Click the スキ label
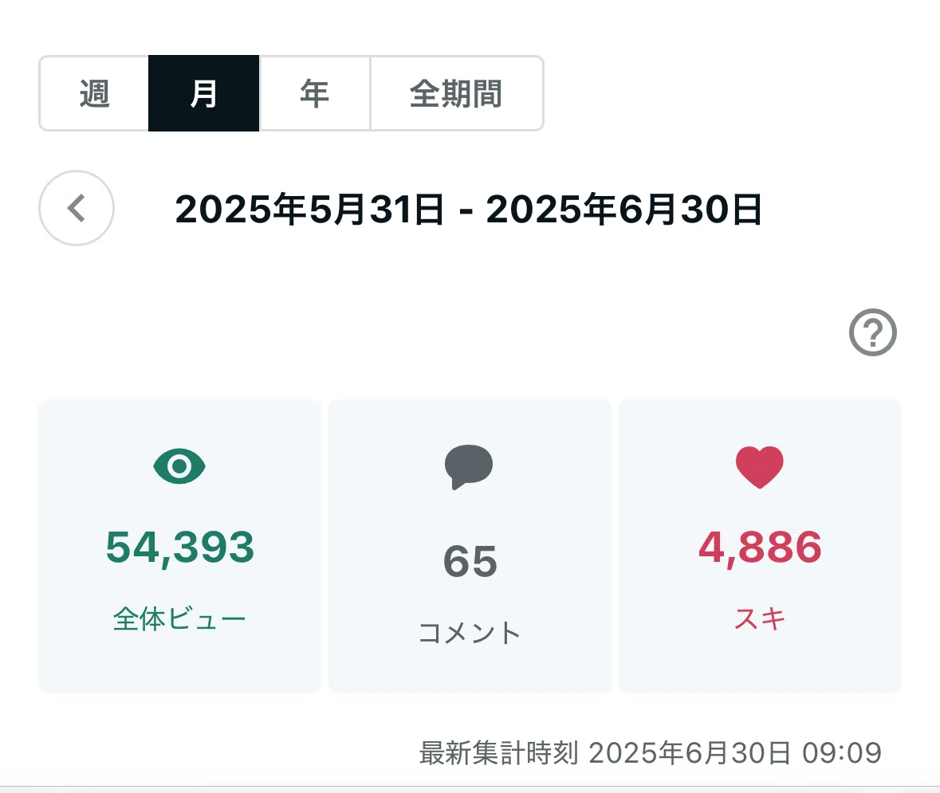940x793 pixels. click(x=760, y=618)
